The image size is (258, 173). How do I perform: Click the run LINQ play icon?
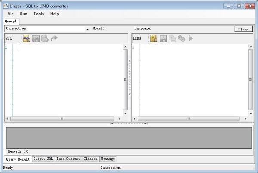tap(190, 39)
